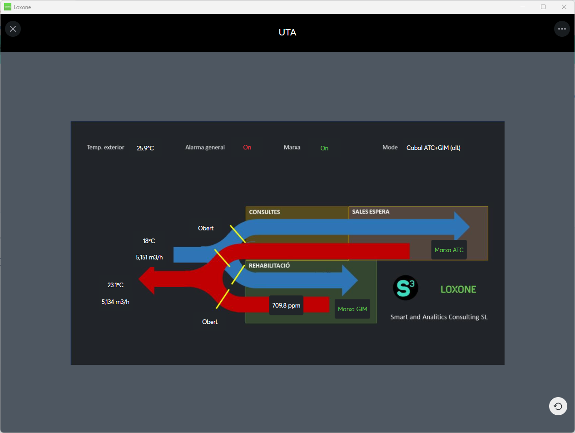
Task: Click the circular refresh icon
Action: pos(558,406)
